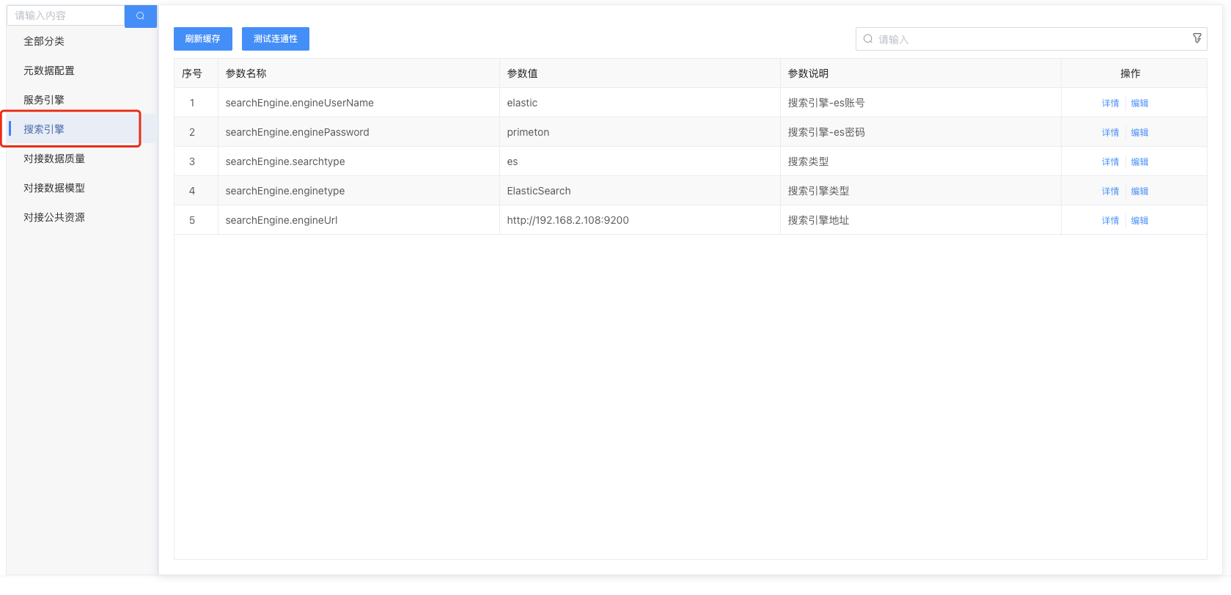Click 编辑 for enginetype row
Image resolution: width=1231 pixels, height=595 pixels.
click(1139, 191)
